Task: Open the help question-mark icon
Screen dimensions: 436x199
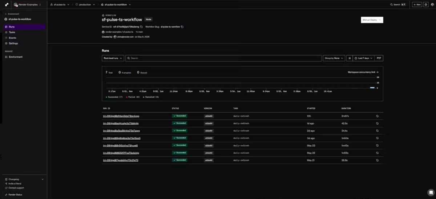Action: point(426,5)
